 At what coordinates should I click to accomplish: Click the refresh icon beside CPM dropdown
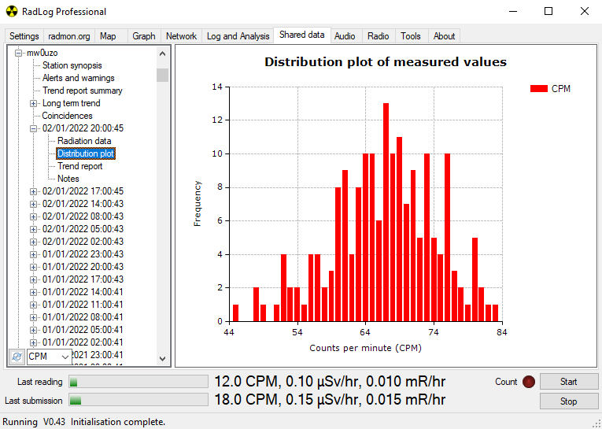click(17, 357)
